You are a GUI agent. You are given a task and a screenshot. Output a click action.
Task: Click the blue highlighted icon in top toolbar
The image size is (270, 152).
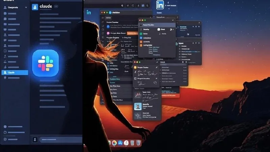coord(143,6)
